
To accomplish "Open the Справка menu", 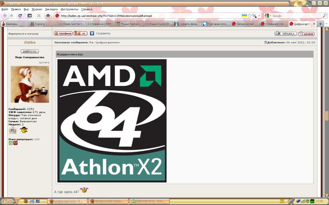I will tap(87, 9).
